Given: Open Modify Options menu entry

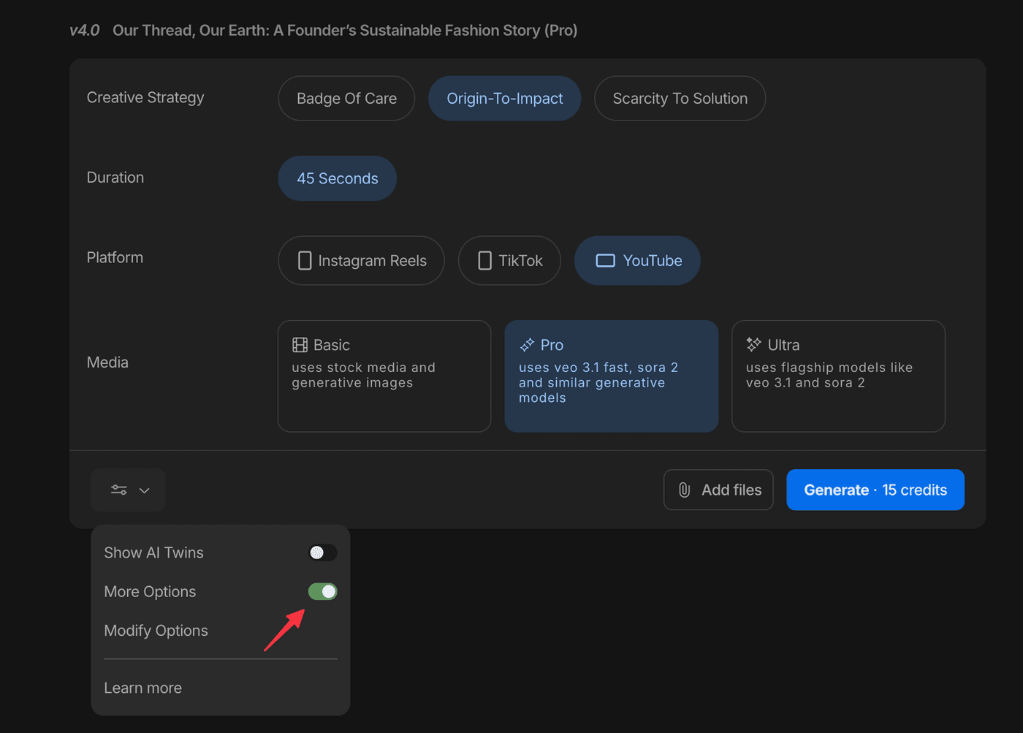Looking at the screenshot, I should pyautogui.click(x=156, y=631).
